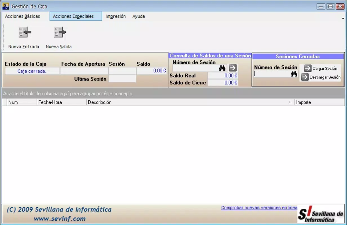Open binoculars search in Sesiones Cerradas
The width and height of the screenshot is (347, 225).
click(x=294, y=74)
